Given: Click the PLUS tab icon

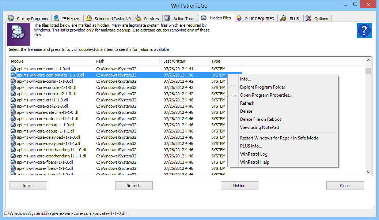Looking at the screenshot, I should click(x=283, y=18).
